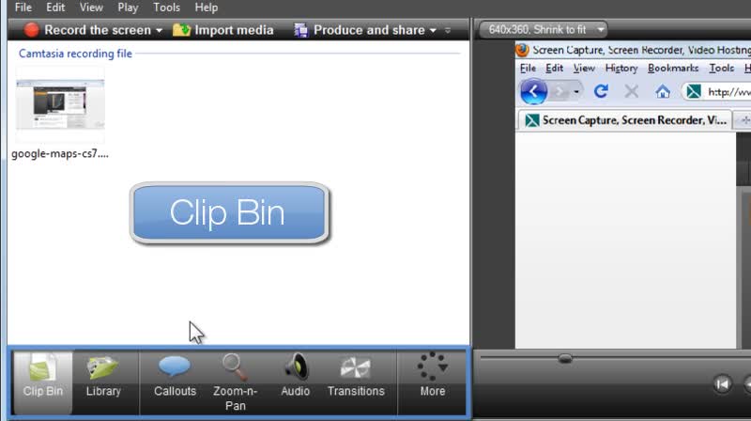751x421 pixels.
Task: Open the Clip Bin tab
Action: 43,382
